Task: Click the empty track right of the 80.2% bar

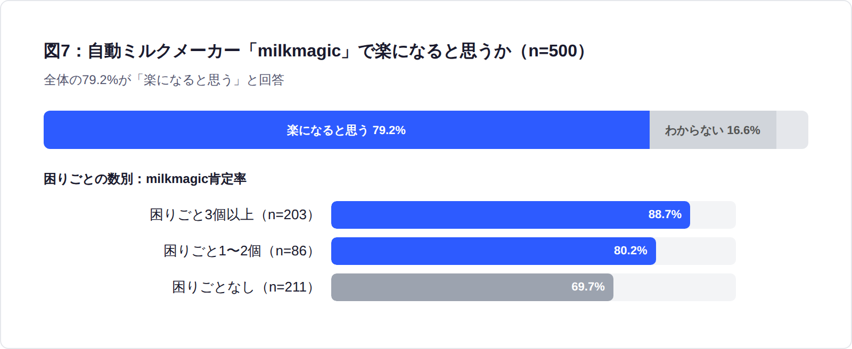Action: click(695, 251)
